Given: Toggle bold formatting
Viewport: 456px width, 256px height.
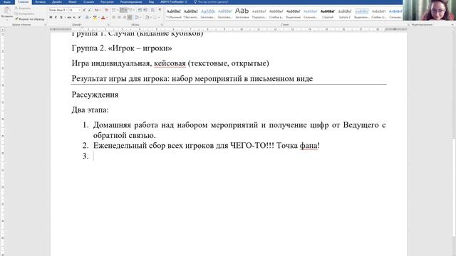Looking at the screenshot, I should coord(51,17).
